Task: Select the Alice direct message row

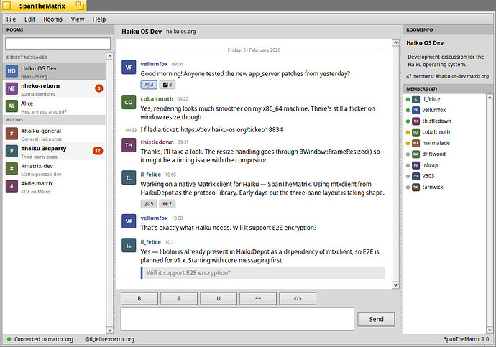Action: coord(55,106)
